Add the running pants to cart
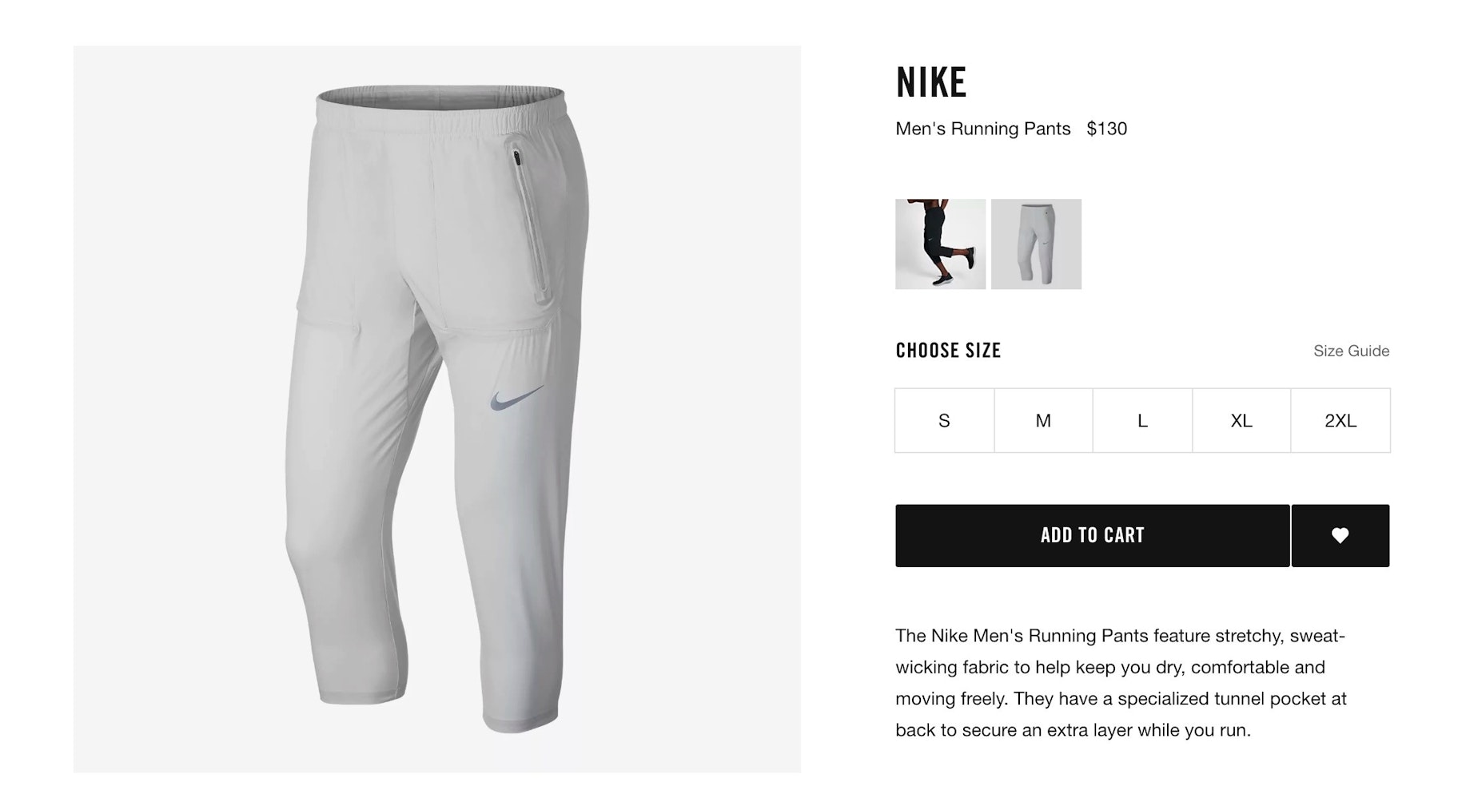Viewport: 1458px width, 786px height. click(x=1092, y=535)
